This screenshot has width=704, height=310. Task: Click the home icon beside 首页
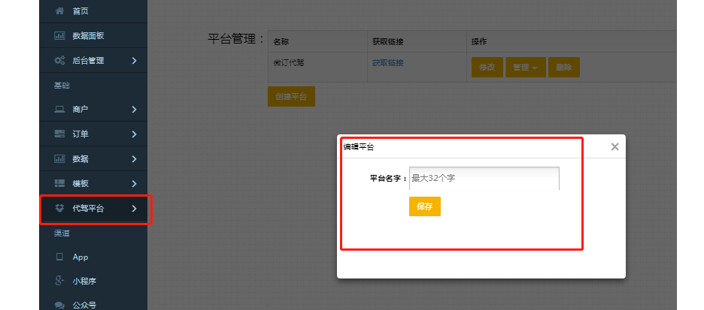pyautogui.click(x=59, y=11)
